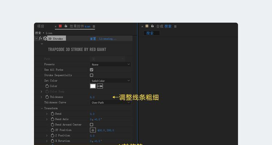Expand the Color Ramp property
Screen dimensions: 272x145
coord(41,91)
